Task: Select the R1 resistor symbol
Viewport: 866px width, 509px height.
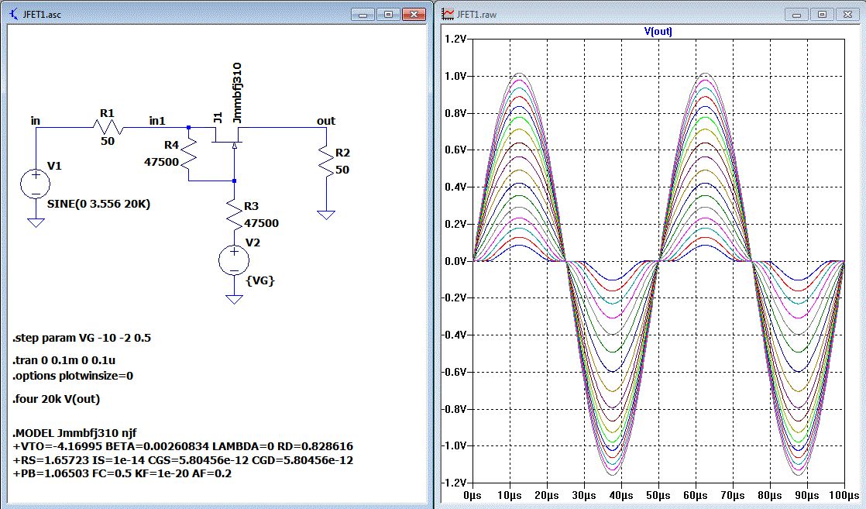Action: point(109,128)
